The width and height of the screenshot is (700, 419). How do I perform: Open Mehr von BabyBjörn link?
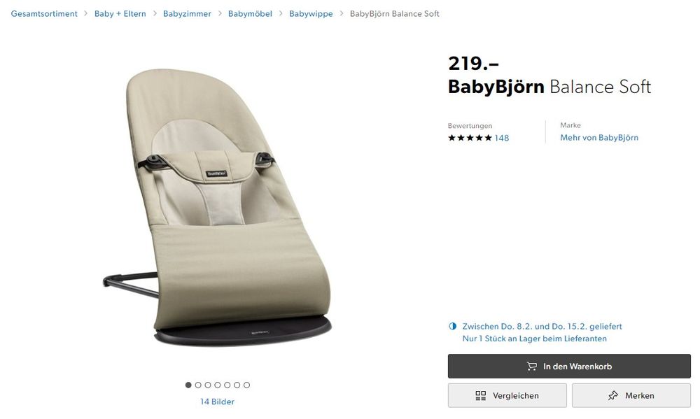tap(599, 137)
